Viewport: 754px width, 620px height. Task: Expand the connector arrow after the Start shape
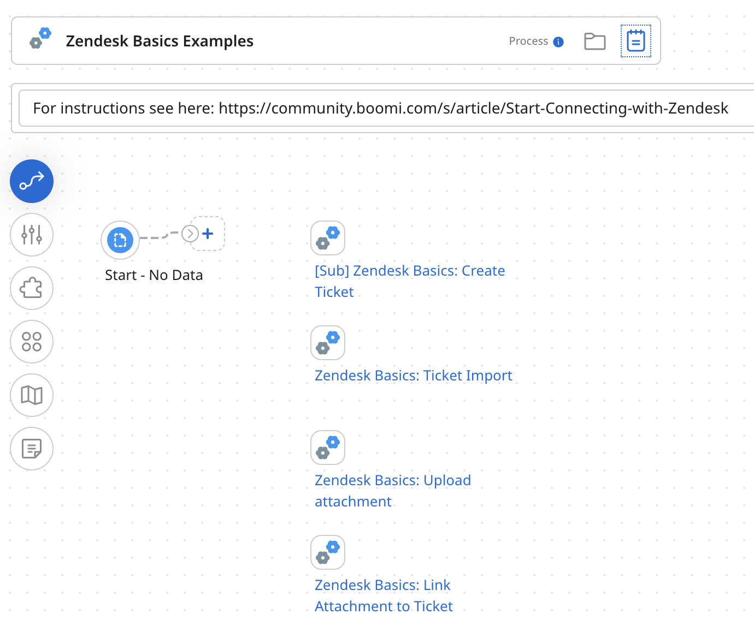tap(190, 233)
